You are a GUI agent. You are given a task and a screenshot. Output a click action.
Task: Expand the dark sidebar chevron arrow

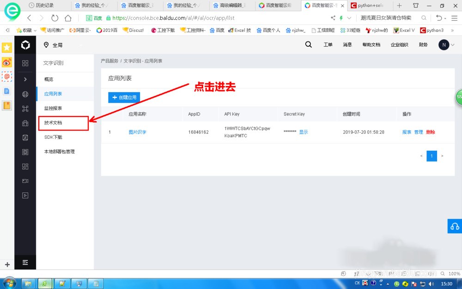[25, 79]
